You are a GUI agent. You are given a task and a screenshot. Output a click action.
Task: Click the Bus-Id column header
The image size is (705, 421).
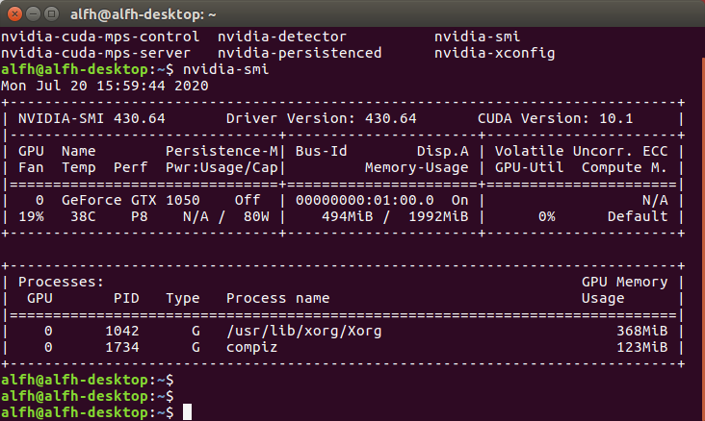(321, 151)
